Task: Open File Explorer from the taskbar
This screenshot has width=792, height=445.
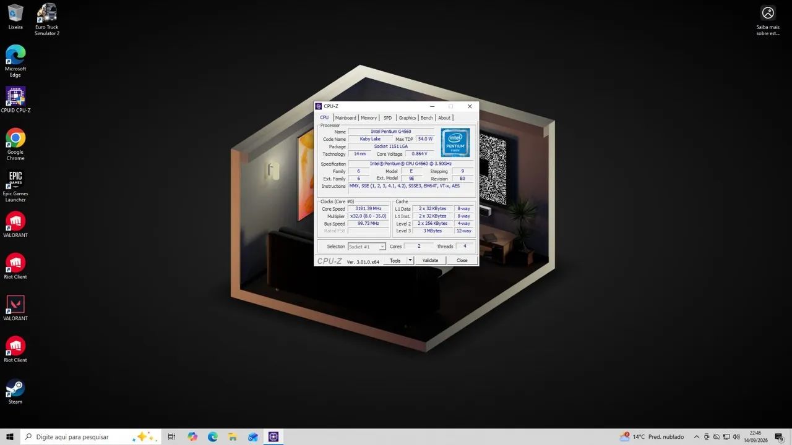Action: (x=233, y=437)
